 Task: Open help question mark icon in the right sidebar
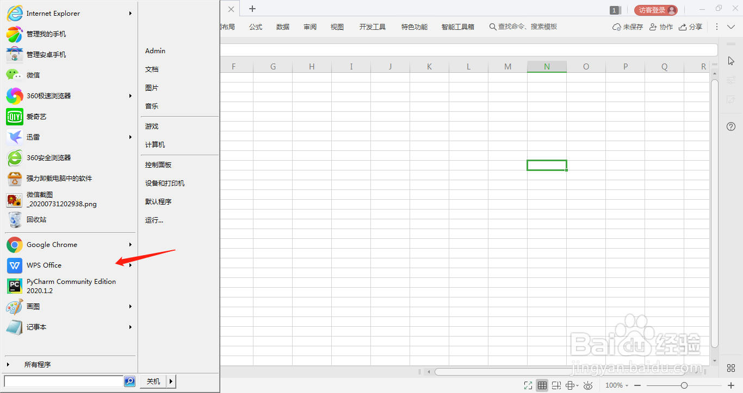(731, 126)
